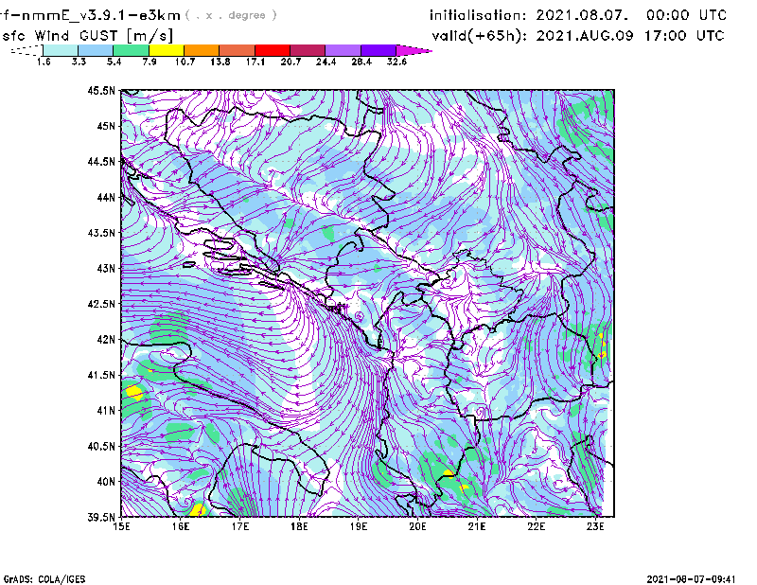Click the crimson 20.7–24.4 legend swatch
Screen dimensions: 757x585
[x=308, y=50]
